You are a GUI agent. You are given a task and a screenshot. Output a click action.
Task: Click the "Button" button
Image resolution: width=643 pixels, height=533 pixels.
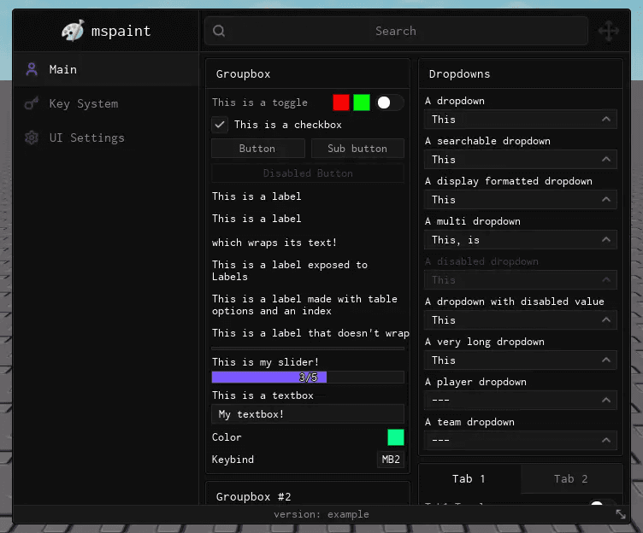coord(258,149)
